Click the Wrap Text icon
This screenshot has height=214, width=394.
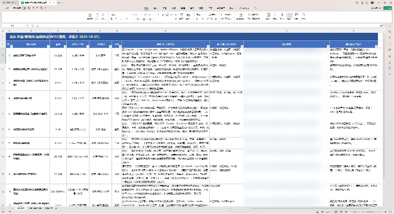coord(182,15)
